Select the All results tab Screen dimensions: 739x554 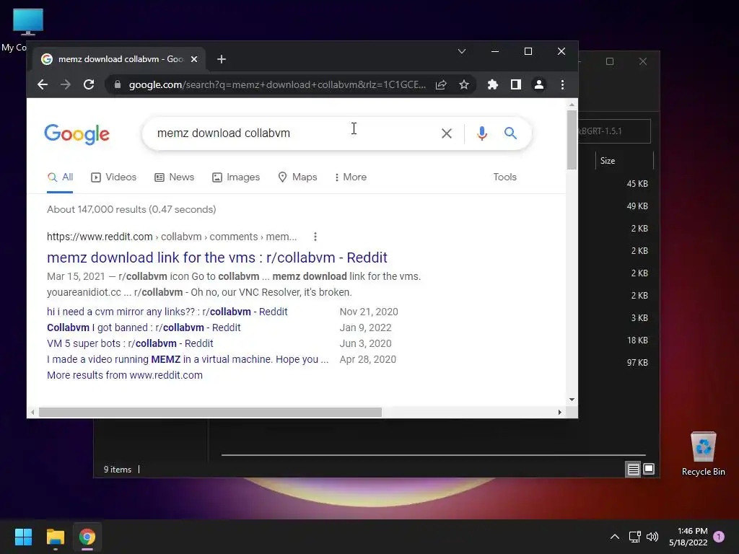coord(61,177)
